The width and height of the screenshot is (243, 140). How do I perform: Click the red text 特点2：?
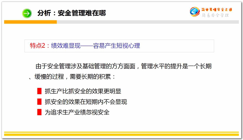39,46
